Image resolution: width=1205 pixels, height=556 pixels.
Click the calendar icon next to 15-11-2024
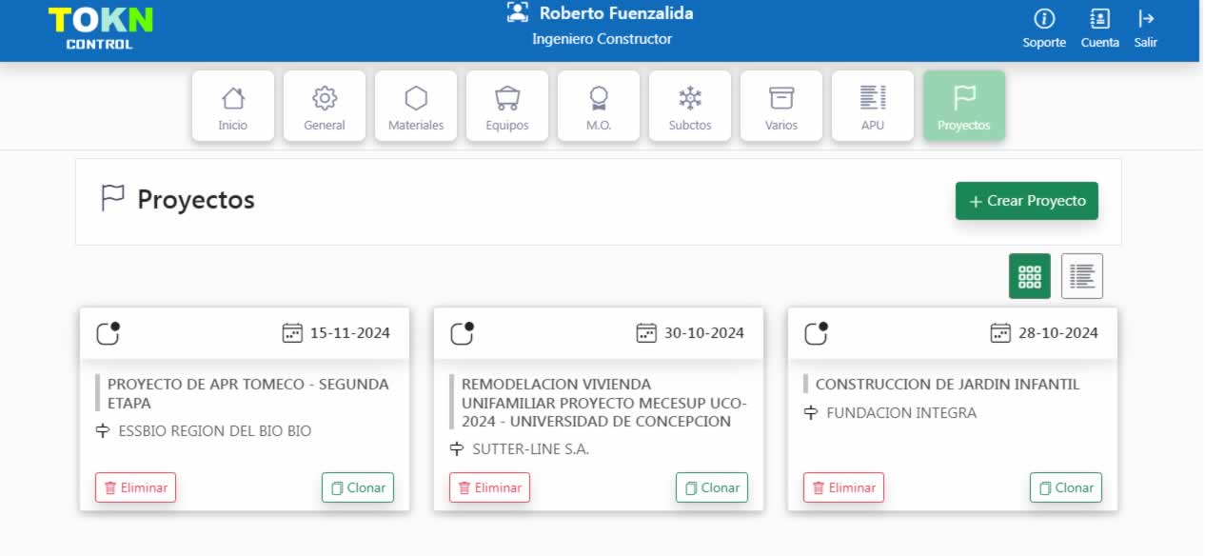(292, 332)
